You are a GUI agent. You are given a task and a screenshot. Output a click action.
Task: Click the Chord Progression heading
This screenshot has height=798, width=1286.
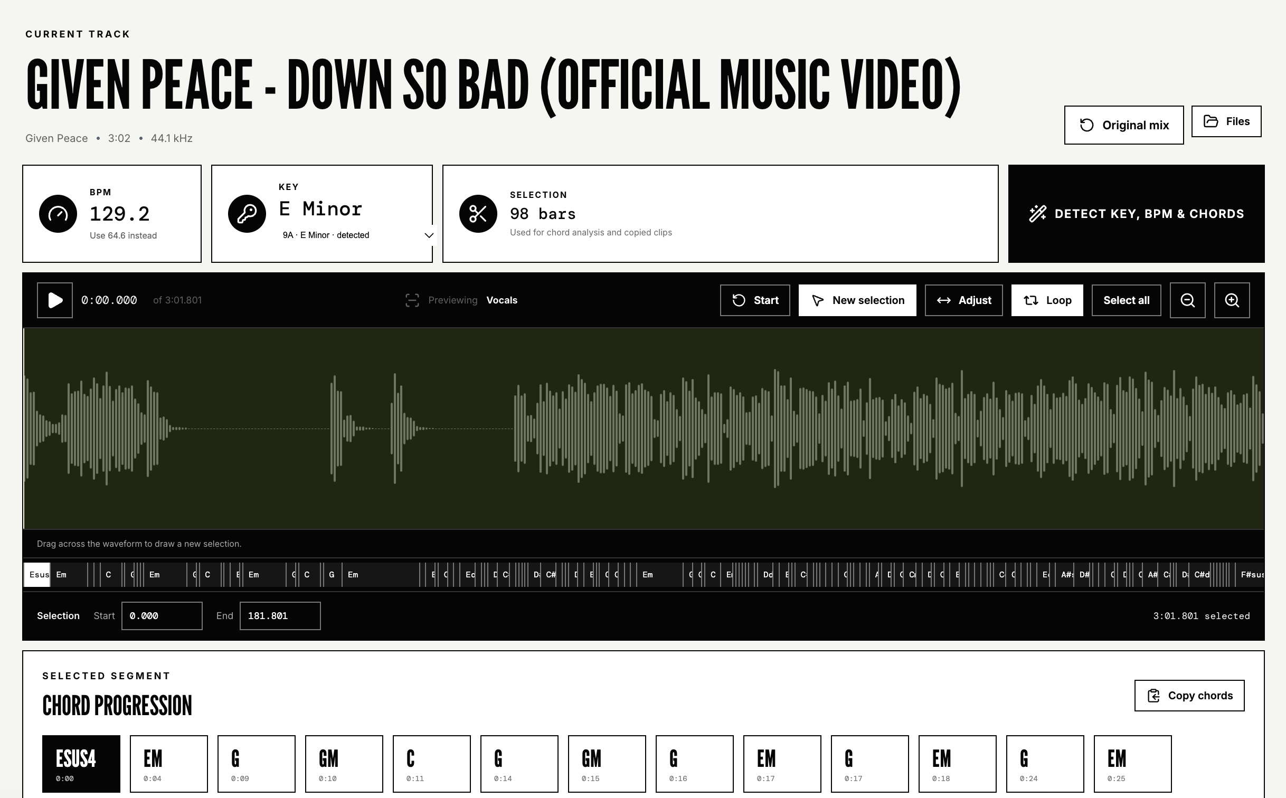pos(117,706)
